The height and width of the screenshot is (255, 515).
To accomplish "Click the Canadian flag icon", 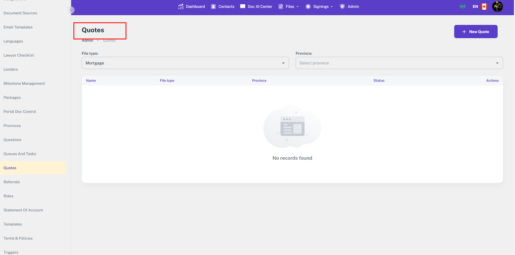I will tap(484, 6).
